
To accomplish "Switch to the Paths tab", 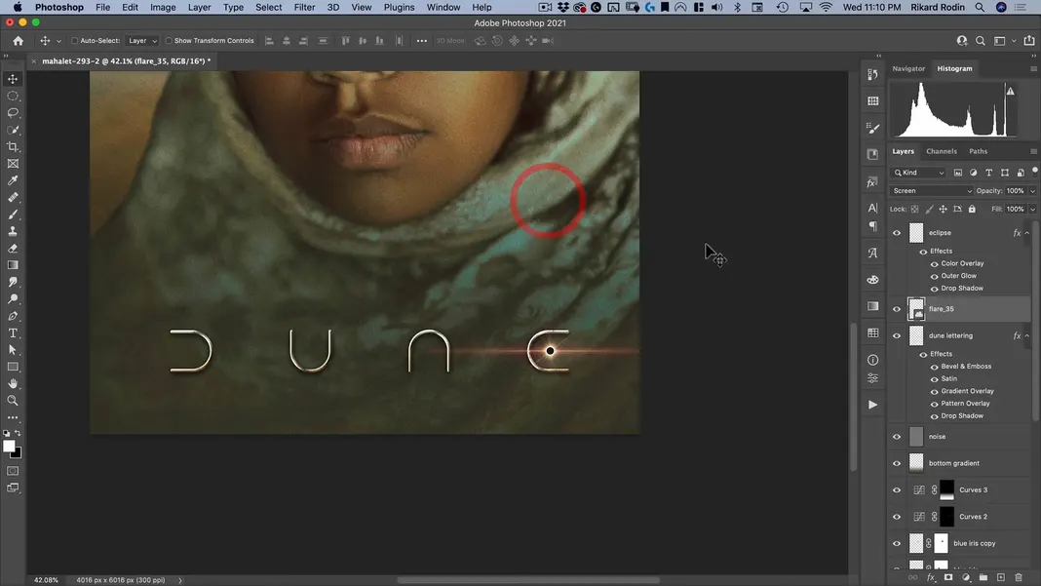I will tap(978, 151).
